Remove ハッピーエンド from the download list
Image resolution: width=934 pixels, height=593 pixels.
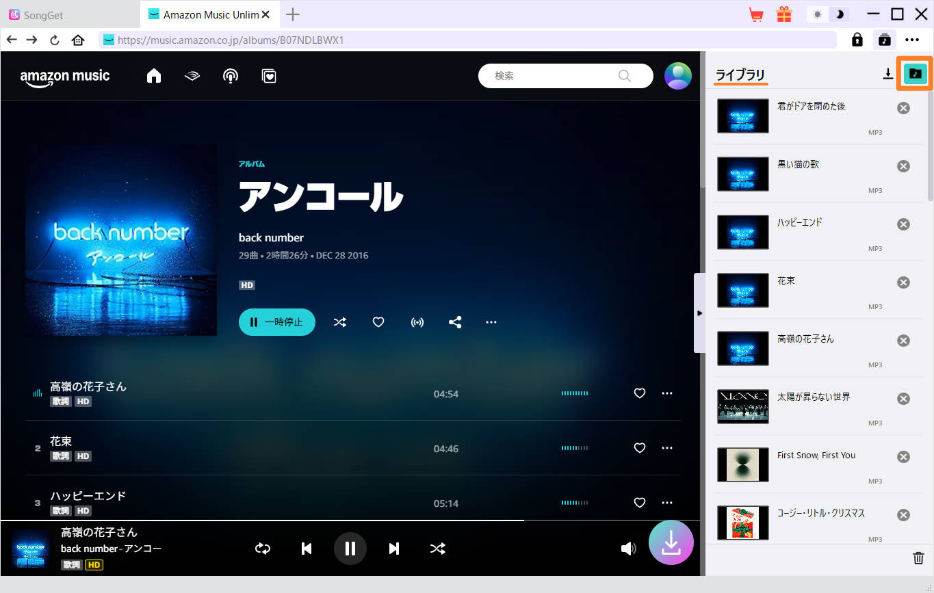pyautogui.click(x=903, y=224)
